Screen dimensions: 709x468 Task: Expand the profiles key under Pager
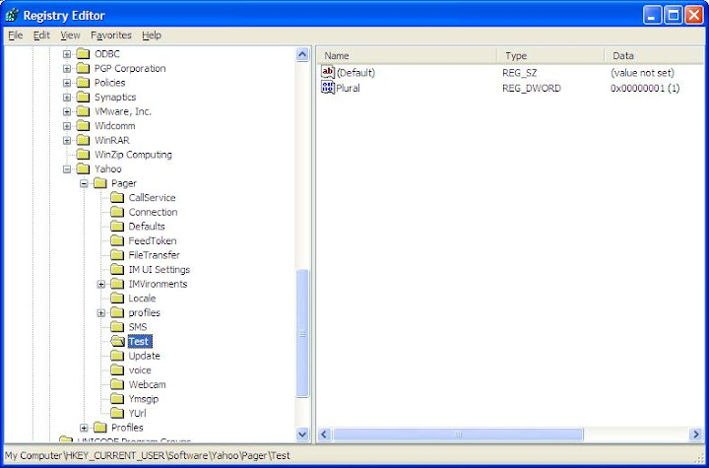click(x=101, y=312)
